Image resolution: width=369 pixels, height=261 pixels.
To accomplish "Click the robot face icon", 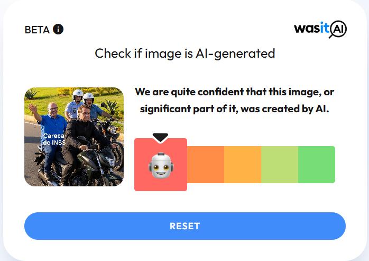I will tap(161, 166).
